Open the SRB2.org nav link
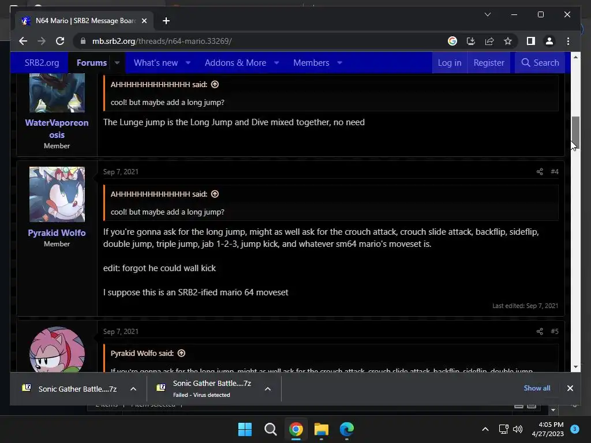This screenshot has width=591, height=443. coord(42,62)
